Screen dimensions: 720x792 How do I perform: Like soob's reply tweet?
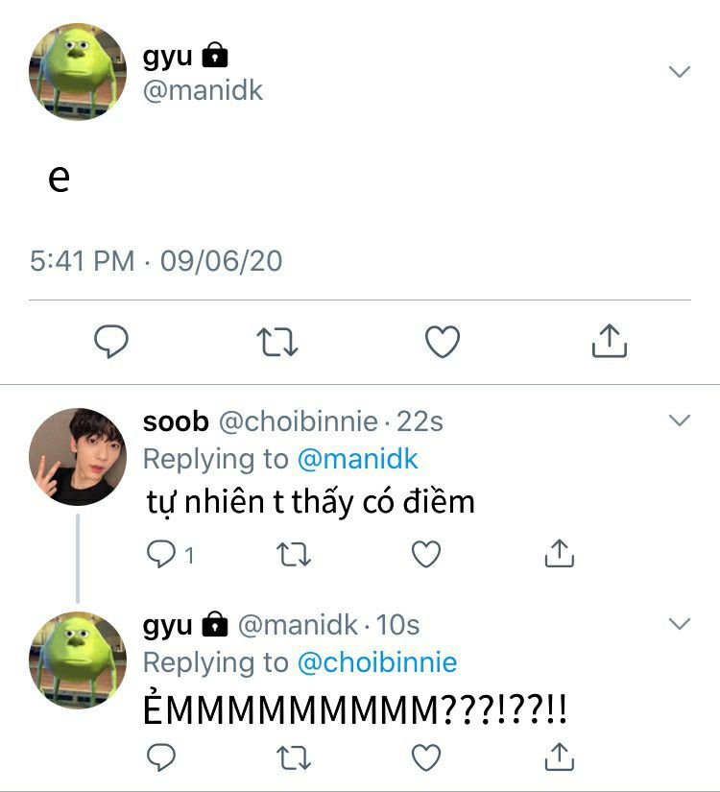(x=425, y=554)
